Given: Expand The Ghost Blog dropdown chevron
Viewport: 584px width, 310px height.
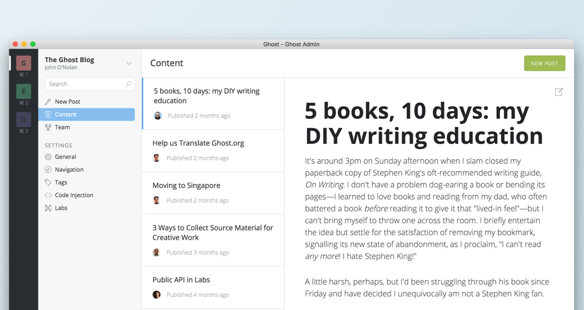Looking at the screenshot, I should tap(128, 63).
